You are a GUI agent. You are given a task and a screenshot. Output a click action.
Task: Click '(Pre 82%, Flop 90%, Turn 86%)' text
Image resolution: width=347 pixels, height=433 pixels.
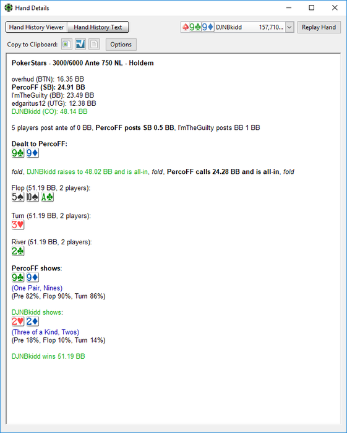(x=59, y=296)
